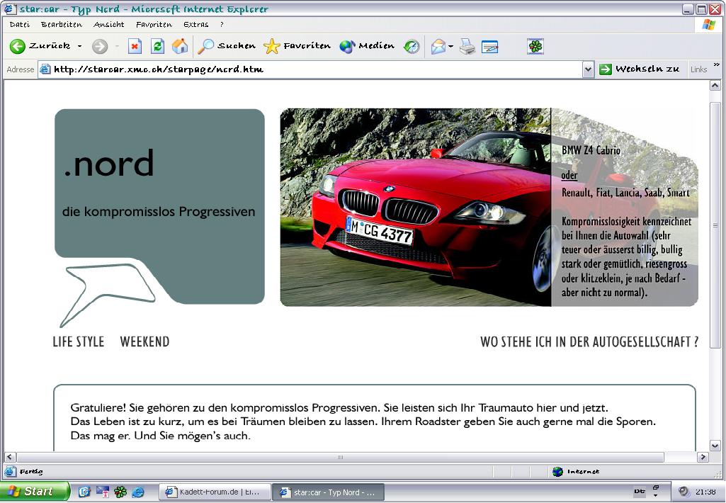Launch Internet Explorer from quick launch
The image size is (726, 503).
(x=138, y=492)
